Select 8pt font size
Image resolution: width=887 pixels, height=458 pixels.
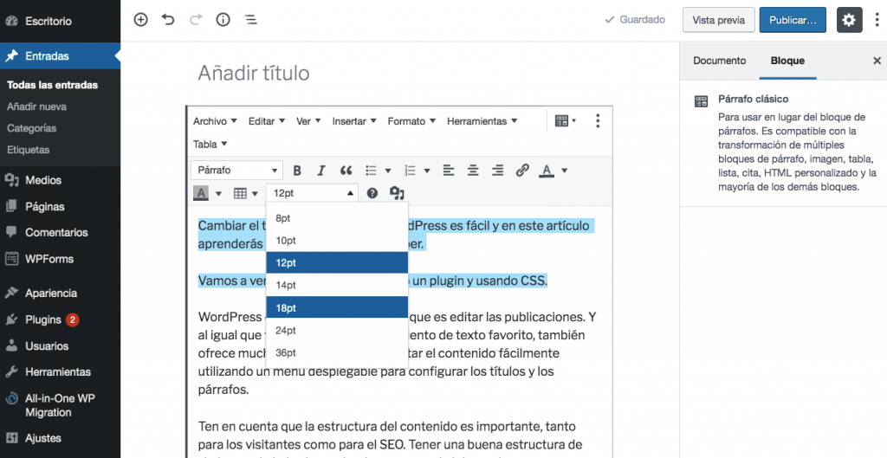(x=337, y=218)
